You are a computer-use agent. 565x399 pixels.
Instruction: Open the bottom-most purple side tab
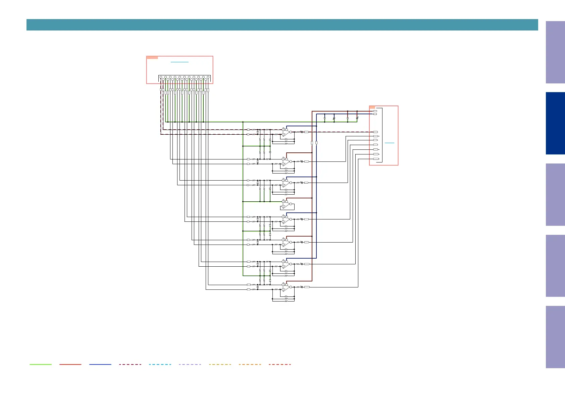point(555,337)
